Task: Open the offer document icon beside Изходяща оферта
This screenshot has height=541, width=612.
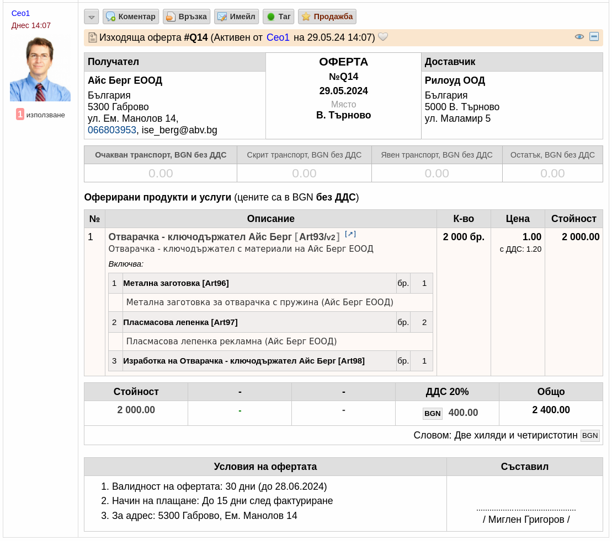Action: [93, 37]
